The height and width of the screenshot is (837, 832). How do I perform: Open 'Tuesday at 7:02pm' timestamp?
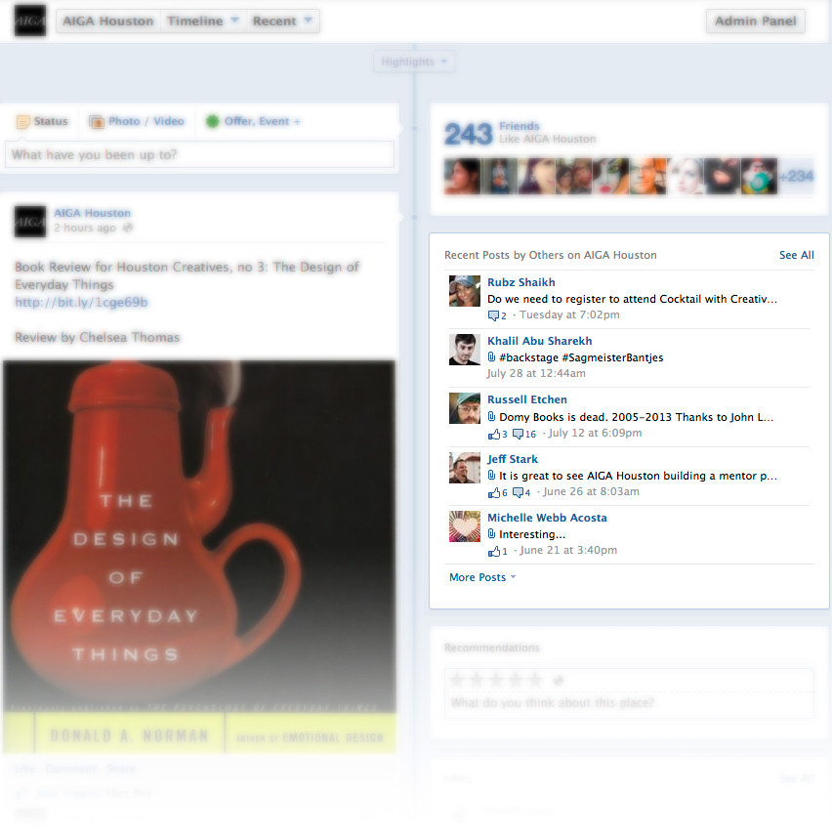point(569,314)
